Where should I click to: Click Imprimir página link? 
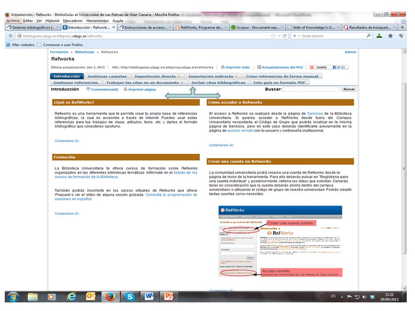coord(140,89)
